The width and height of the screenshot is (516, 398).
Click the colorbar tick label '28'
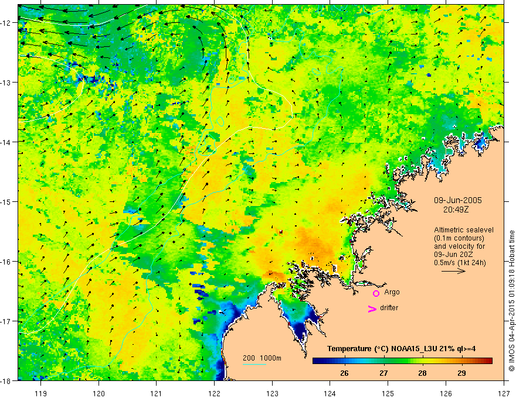(423, 373)
